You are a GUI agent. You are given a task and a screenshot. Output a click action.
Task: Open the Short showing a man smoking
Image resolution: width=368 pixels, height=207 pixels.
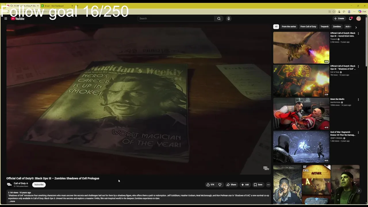(287, 185)
